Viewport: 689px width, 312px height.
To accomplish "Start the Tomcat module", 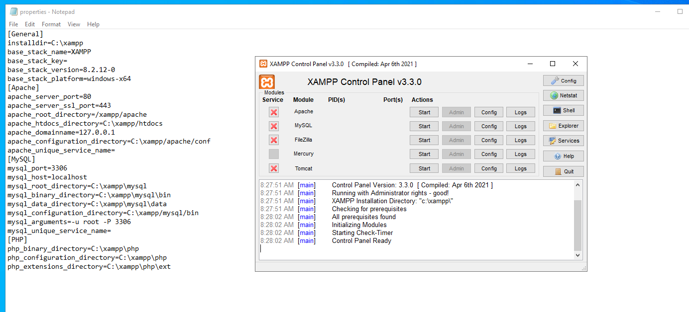I will pyautogui.click(x=424, y=168).
